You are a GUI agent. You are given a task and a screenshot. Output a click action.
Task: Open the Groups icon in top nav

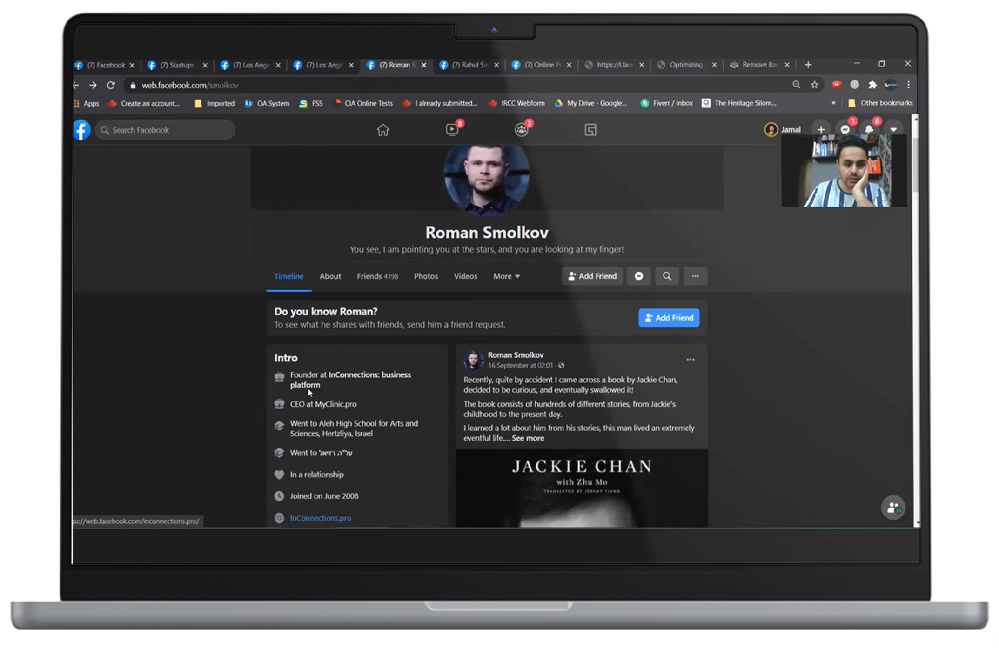click(x=521, y=130)
